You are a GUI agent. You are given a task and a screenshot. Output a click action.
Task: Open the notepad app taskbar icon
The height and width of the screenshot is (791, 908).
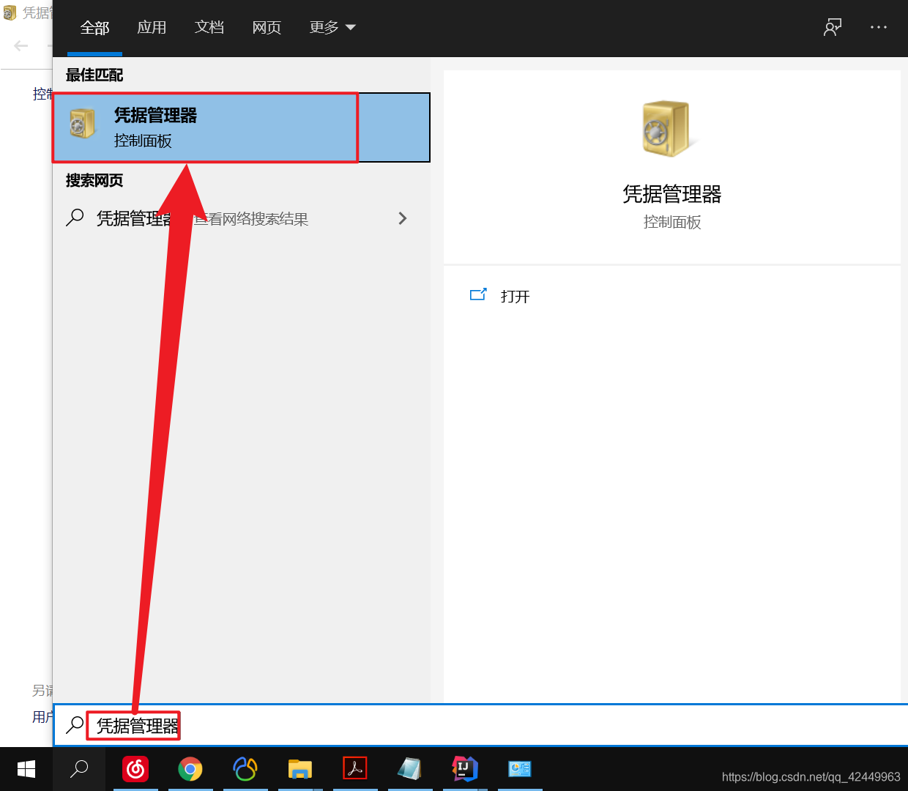[x=410, y=769]
